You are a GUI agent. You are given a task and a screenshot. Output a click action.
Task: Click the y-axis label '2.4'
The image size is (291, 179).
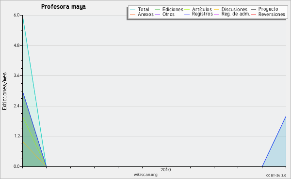click(16, 106)
